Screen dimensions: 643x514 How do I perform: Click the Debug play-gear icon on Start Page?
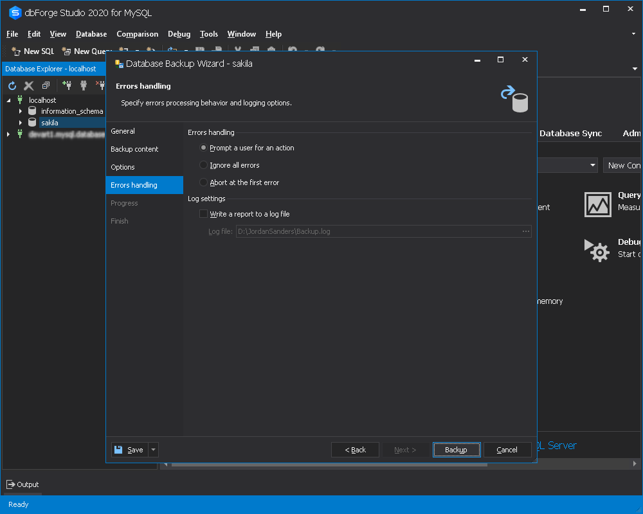click(597, 250)
